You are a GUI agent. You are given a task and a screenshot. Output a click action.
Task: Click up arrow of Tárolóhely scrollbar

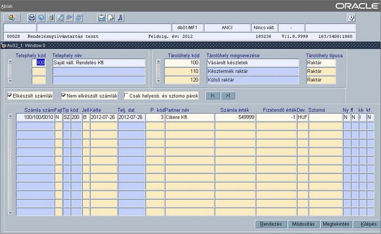click(x=158, y=61)
